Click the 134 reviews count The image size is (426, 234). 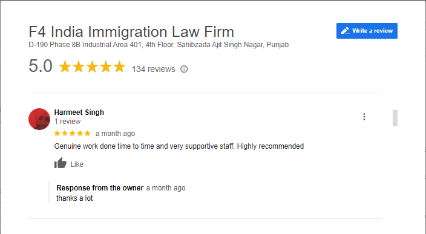(x=154, y=69)
